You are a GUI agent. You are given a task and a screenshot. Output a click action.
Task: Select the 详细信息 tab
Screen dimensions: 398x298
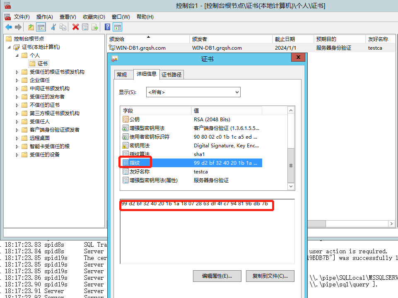[x=147, y=74]
